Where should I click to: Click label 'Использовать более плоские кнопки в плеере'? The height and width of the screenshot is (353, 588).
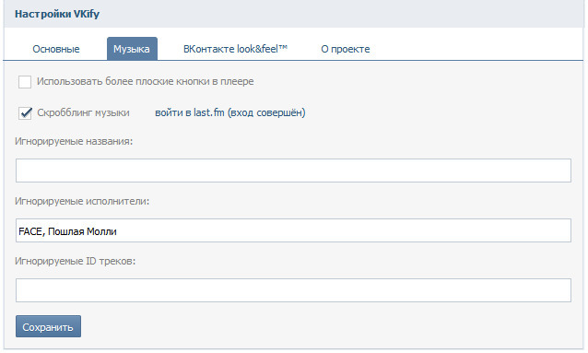tap(145, 81)
